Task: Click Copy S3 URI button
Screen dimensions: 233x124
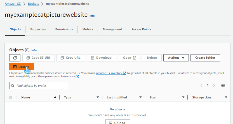Action: click(39, 58)
